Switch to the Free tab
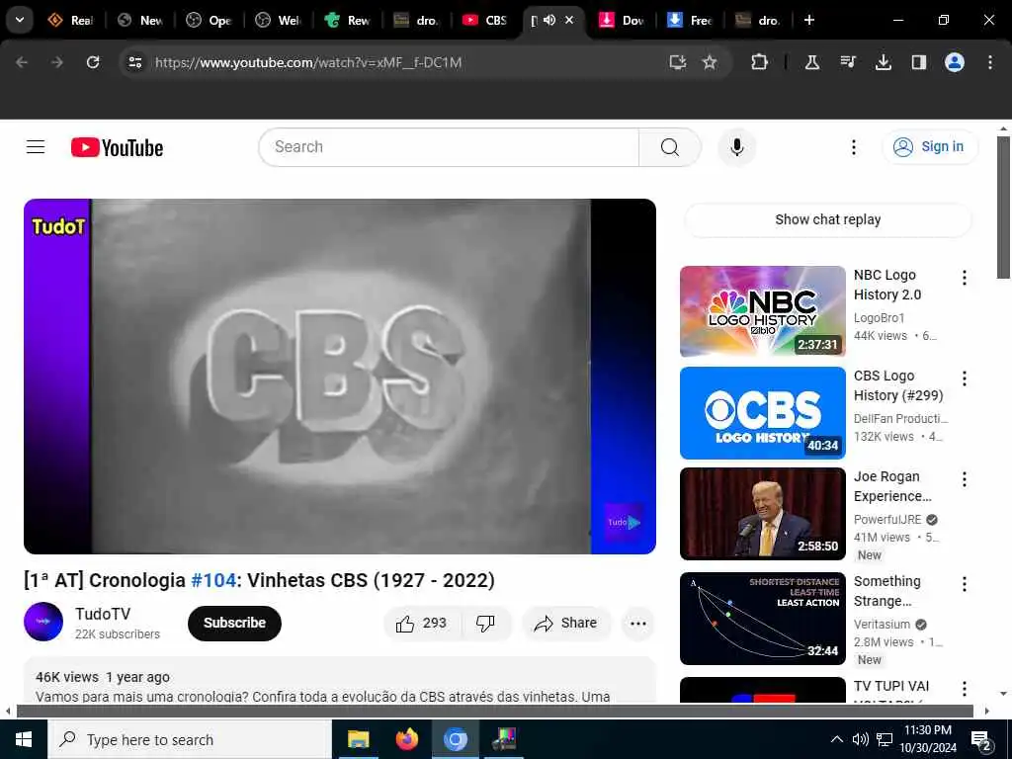Screen dimensions: 1012x759 [689, 20]
